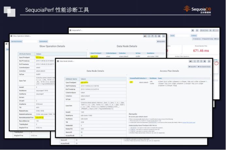This screenshot has width=226, height=150.
Task: Open Slow Operation Details dashboard title dropdown
Action: pos(22,36)
